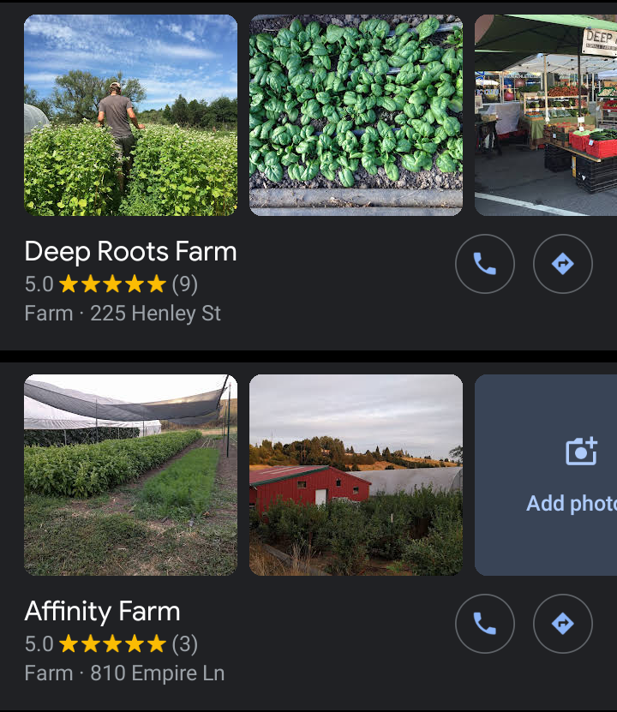Image resolution: width=617 pixels, height=712 pixels.
Task: Get directions to Deep Roots Farm
Action: [x=563, y=264]
